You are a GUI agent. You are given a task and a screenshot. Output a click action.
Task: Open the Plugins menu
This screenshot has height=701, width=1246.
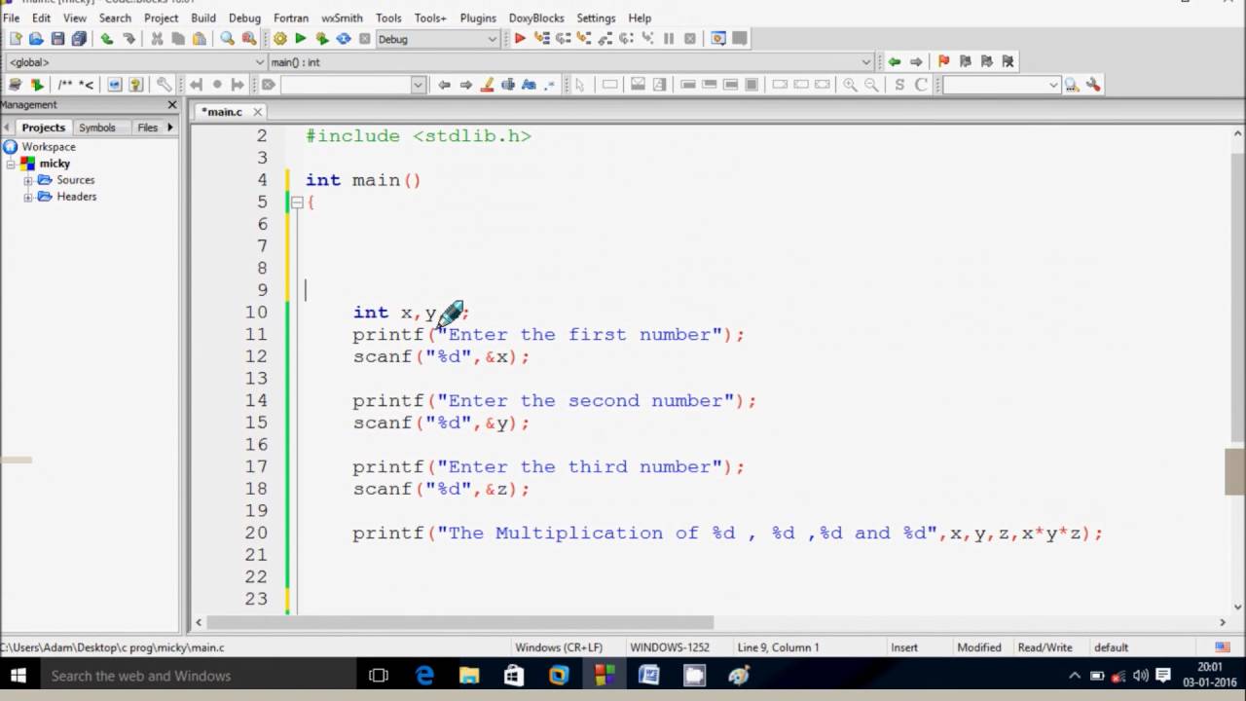[477, 18]
